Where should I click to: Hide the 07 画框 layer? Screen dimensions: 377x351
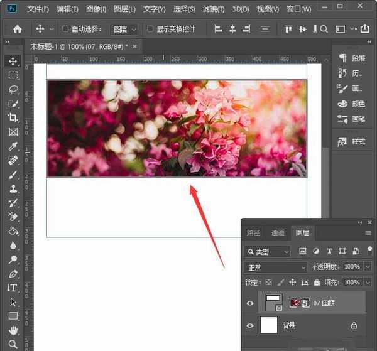(x=251, y=303)
